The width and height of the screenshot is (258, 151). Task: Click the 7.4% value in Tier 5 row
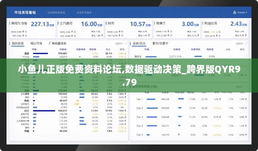[x=205, y=135]
